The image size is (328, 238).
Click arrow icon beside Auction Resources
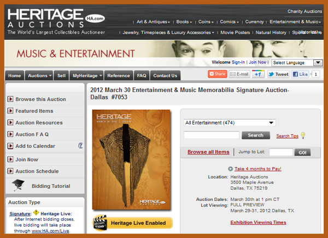[x=10, y=122]
